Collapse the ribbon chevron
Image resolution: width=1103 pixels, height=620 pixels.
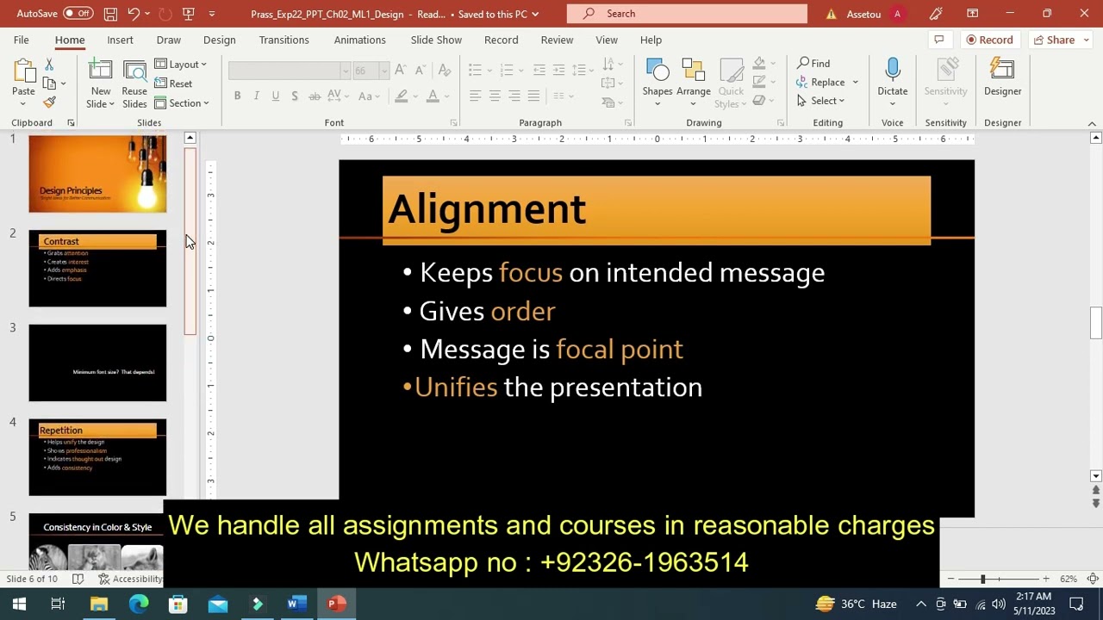(1092, 123)
